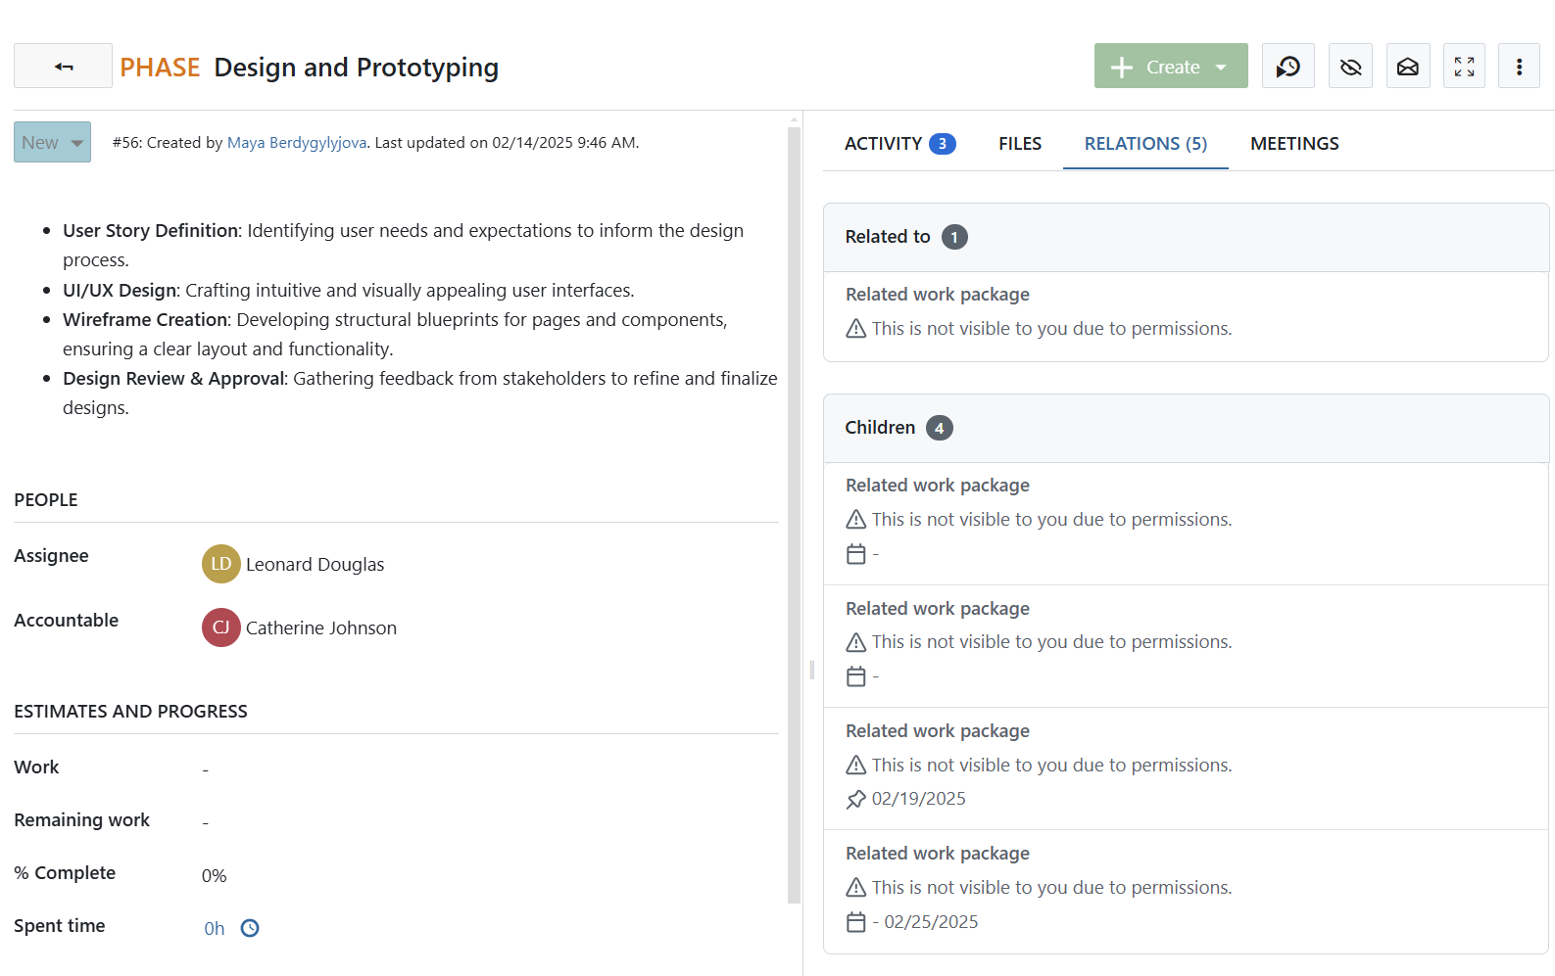Toggle the unwatch work package eye icon
1555x976 pixels.
click(1350, 67)
